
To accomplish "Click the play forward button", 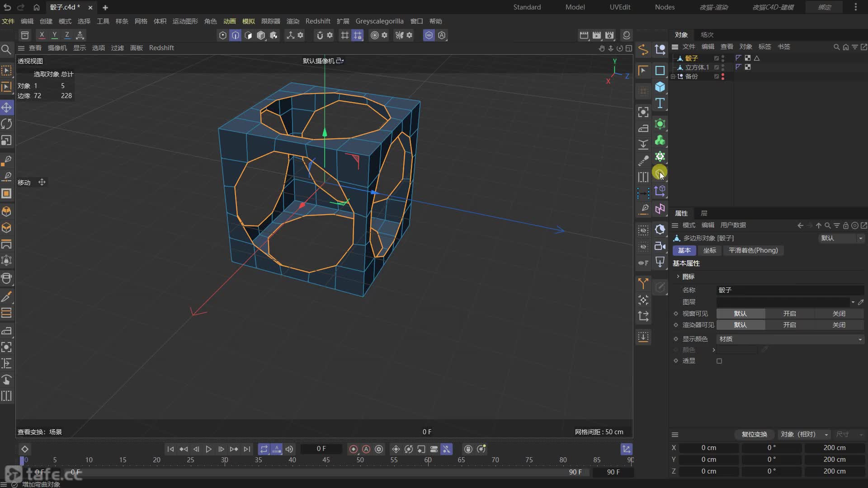I will pyautogui.click(x=208, y=449).
